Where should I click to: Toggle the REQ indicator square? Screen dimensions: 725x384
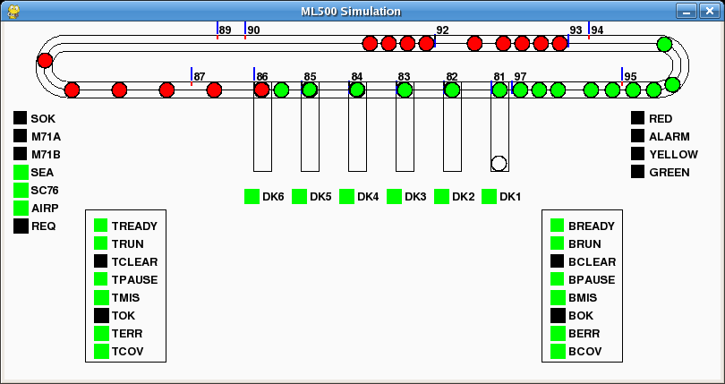(21, 226)
